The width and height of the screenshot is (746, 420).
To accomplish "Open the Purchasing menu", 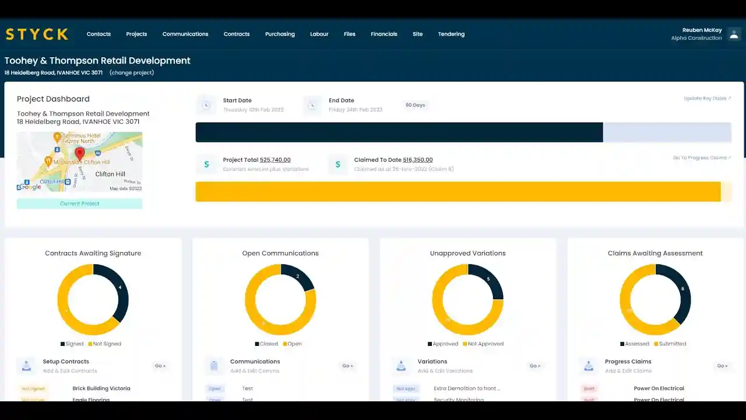I will (x=280, y=34).
